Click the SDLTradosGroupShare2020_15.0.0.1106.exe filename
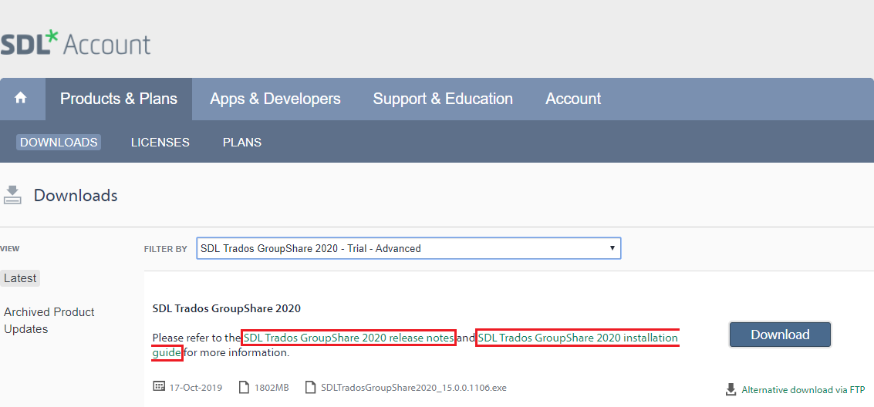Image resolution: width=874 pixels, height=407 pixels. (413, 388)
